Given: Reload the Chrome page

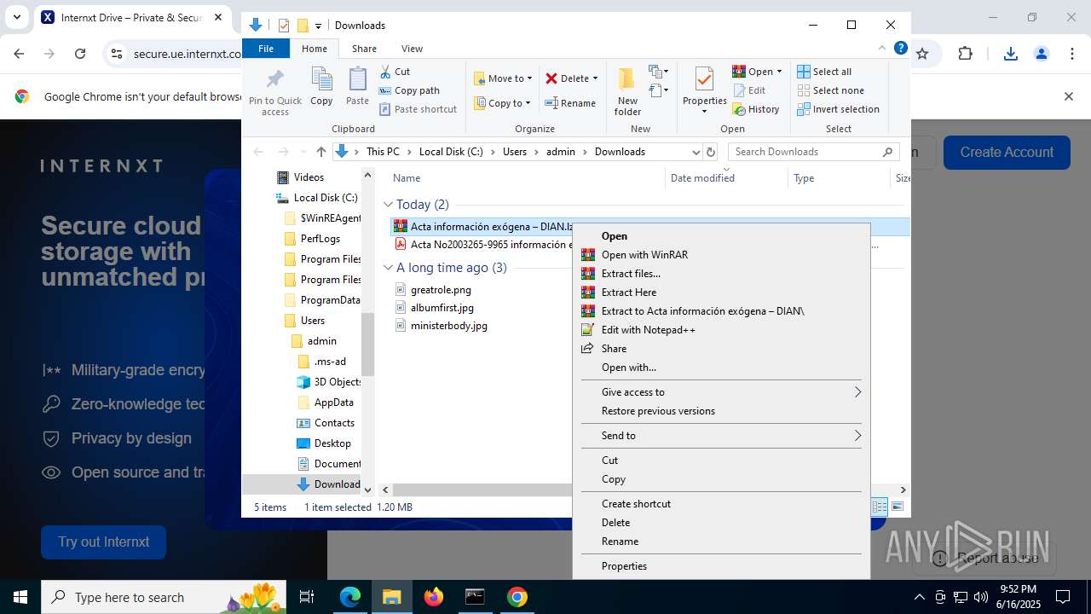Looking at the screenshot, I should 80,54.
